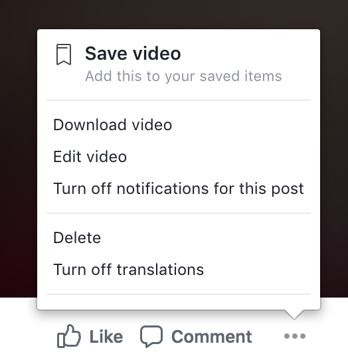The image size is (348, 360).
Task: Click the menu's caret pointer above the dots
Action: pyautogui.click(x=294, y=314)
